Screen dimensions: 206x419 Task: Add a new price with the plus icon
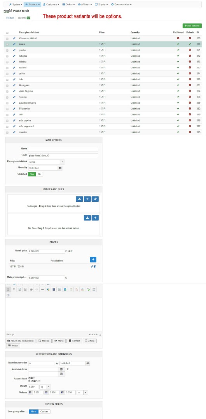coord(93,260)
